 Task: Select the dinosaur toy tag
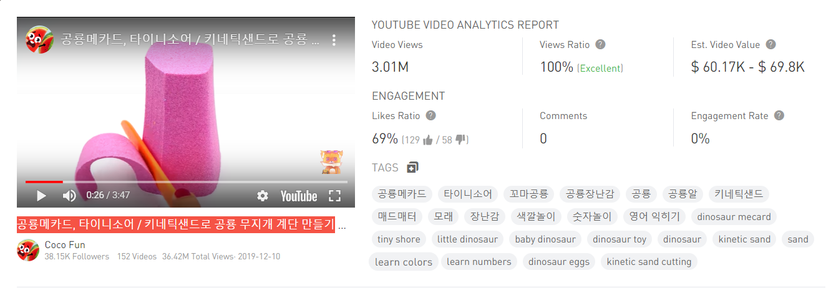point(620,239)
